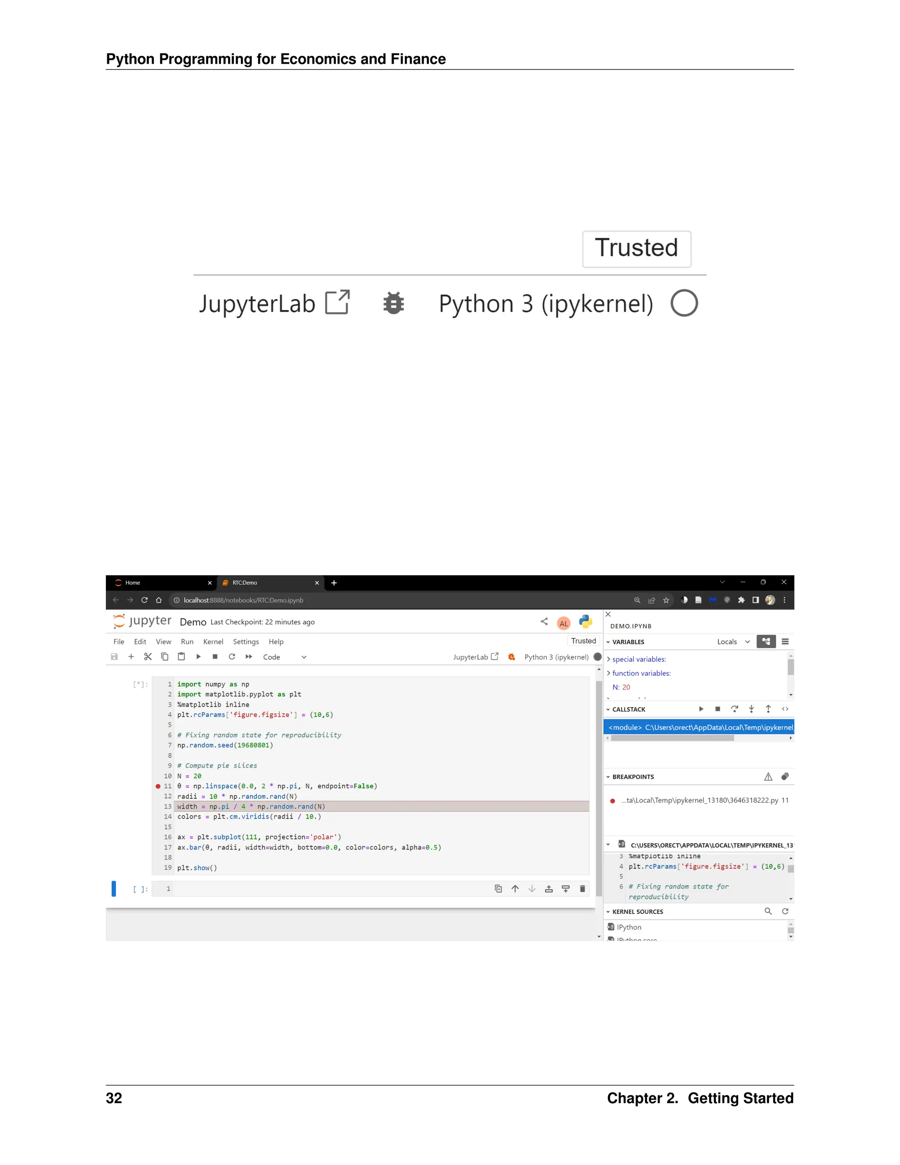Click the large Python 3 (ipykernel) label in the enlarged image
The width and height of the screenshot is (900, 1165).
point(546,303)
